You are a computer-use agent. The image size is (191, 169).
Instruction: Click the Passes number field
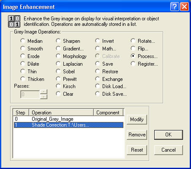tap(30, 94)
